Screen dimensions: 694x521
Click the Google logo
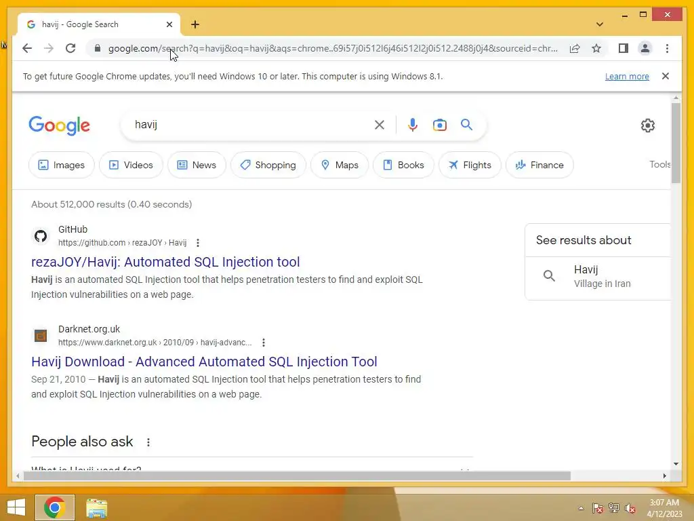pyautogui.click(x=60, y=126)
